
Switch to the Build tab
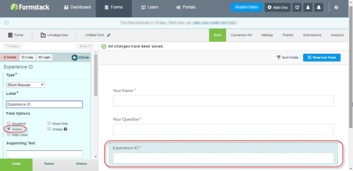218,35
